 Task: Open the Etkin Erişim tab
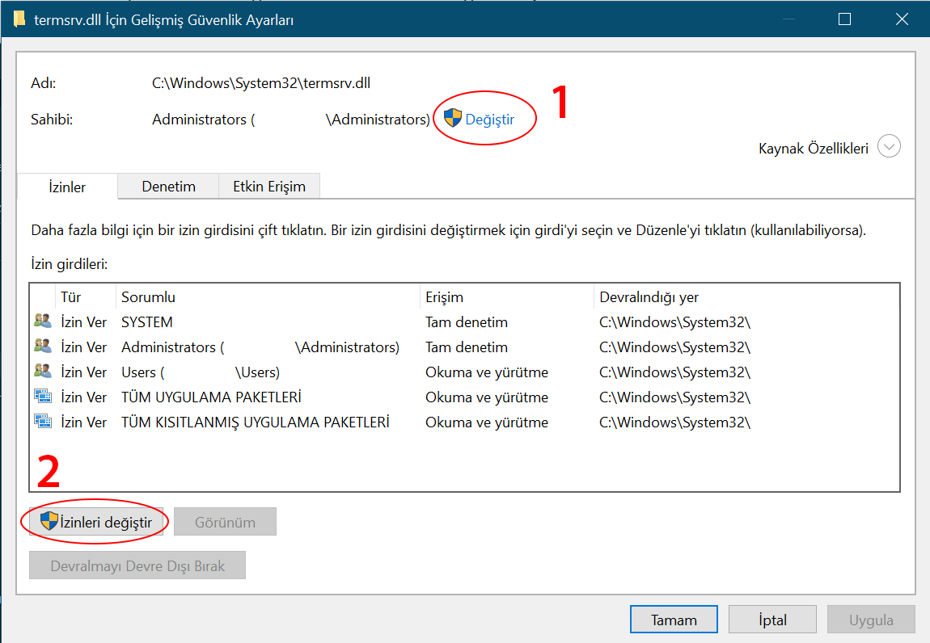point(268,186)
